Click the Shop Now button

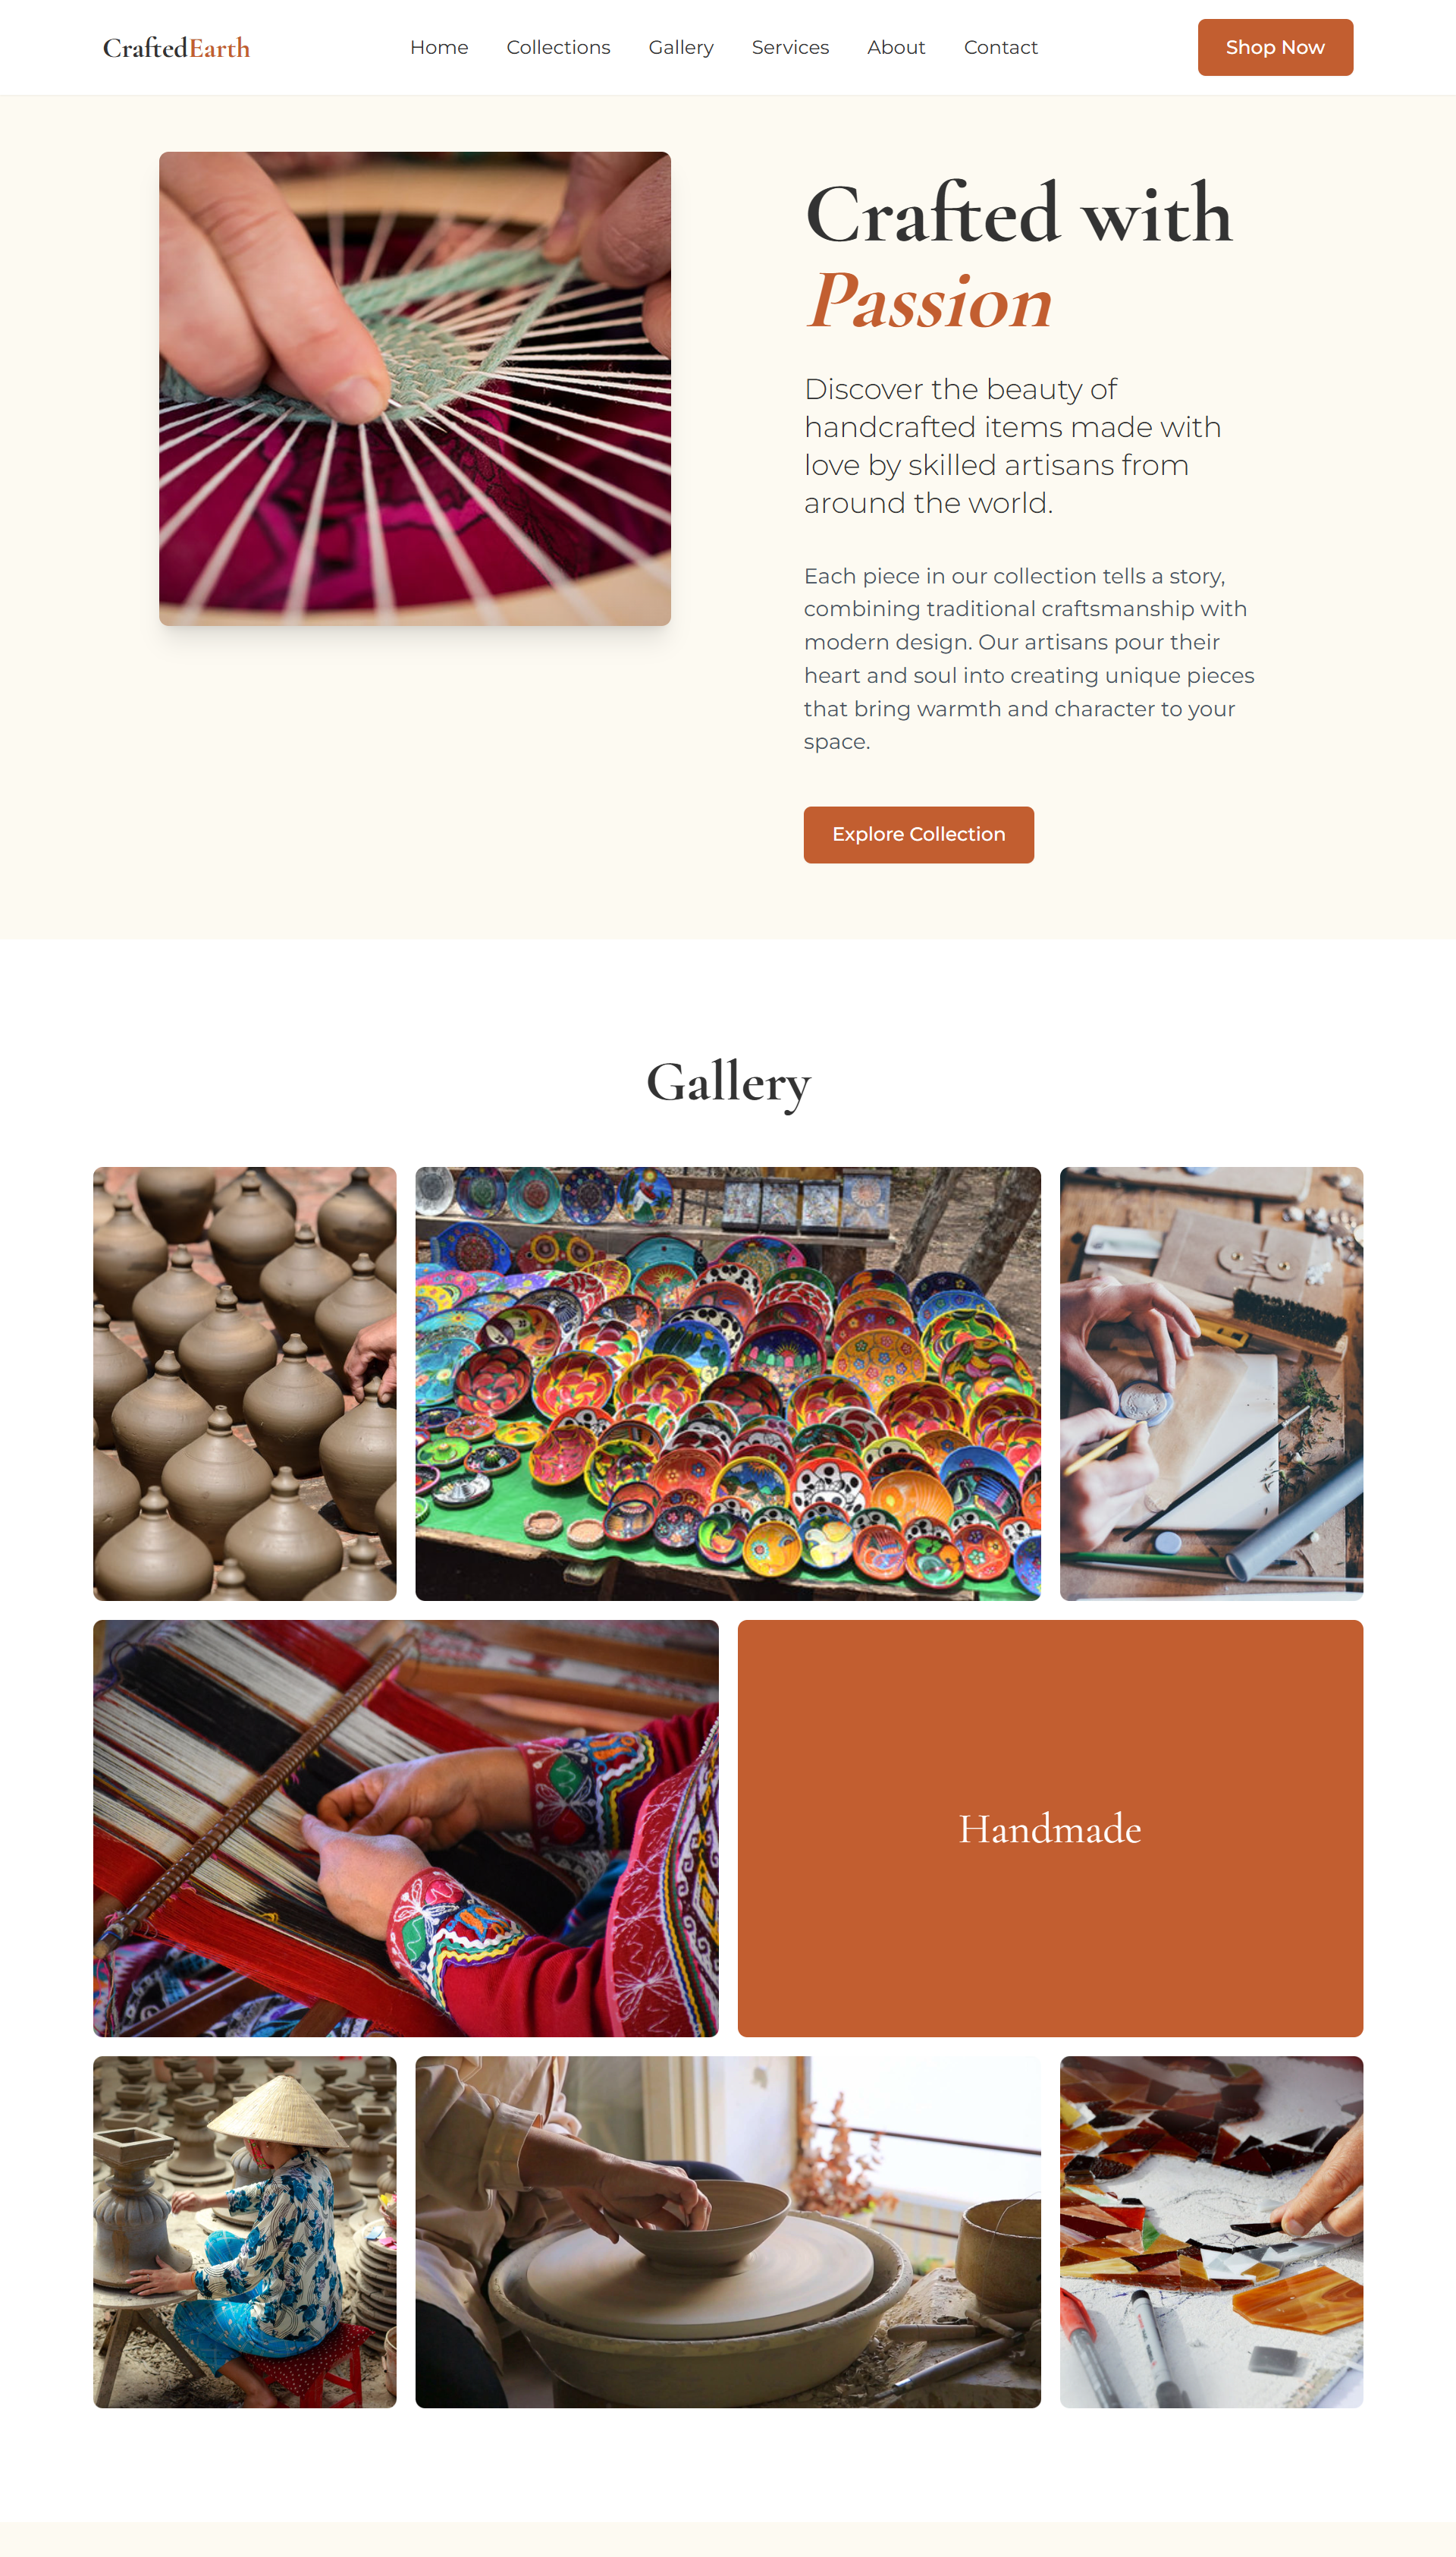pyautogui.click(x=1275, y=47)
